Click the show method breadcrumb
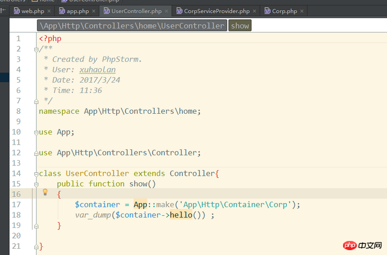 (x=240, y=26)
